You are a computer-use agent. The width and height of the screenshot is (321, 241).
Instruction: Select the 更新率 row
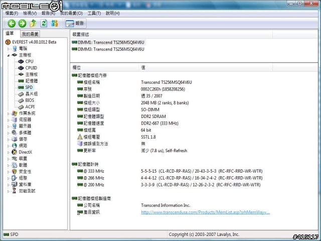pyautogui.click(x=132, y=151)
